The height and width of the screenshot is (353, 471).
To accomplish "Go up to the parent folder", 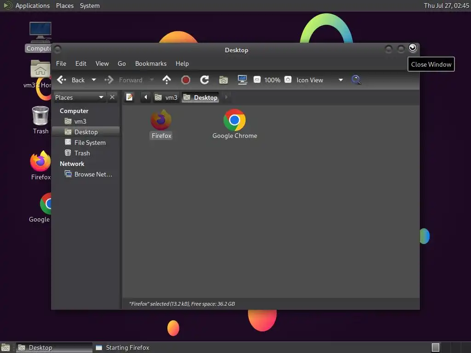I will (167, 80).
